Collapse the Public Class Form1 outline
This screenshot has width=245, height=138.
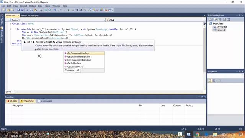[10, 24]
